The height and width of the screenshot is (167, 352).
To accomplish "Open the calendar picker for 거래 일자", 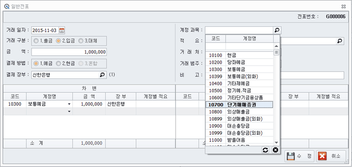I will [62, 30].
